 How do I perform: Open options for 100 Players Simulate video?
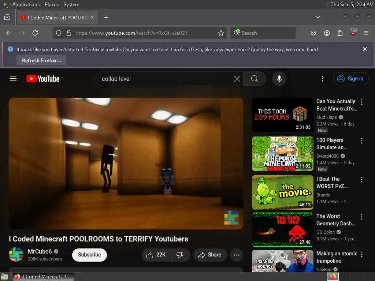[x=361, y=141]
